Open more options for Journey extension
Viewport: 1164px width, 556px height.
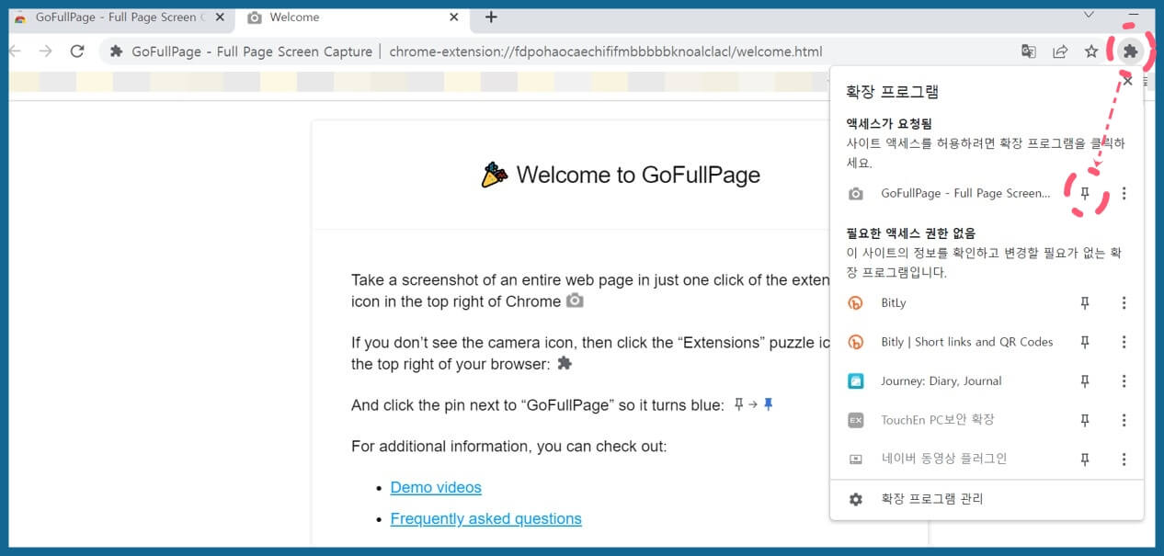(1124, 381)
